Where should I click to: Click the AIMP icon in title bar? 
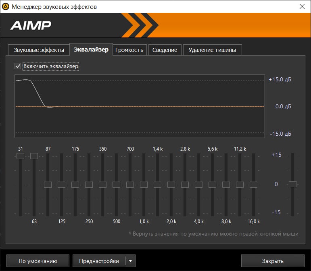[x=5, y=6]
